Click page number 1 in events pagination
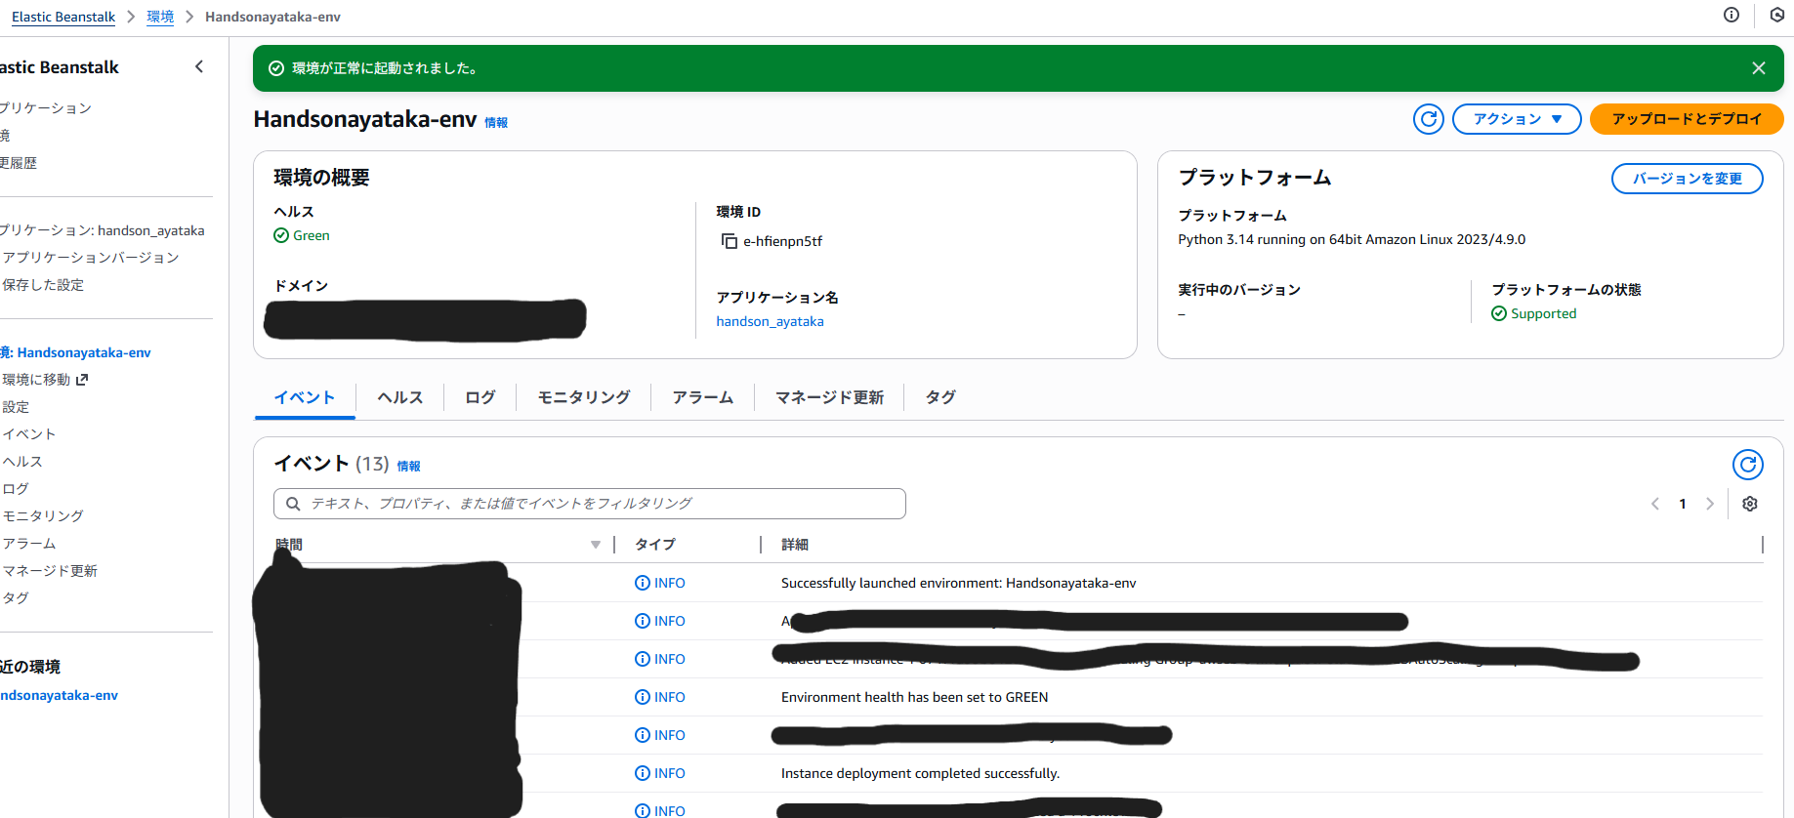This screenshot has height=818, width=1794. coord(1683,504)
